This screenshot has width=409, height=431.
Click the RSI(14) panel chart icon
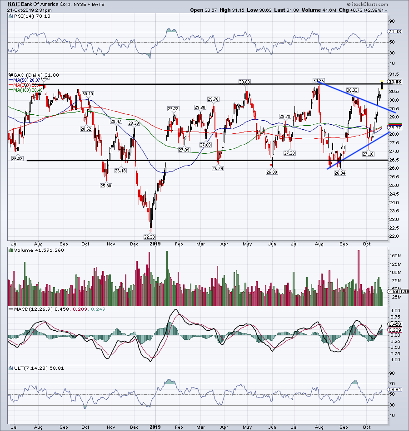(11, 16)
